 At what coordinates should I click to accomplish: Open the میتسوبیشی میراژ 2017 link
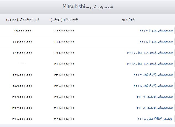pos(156,31)
